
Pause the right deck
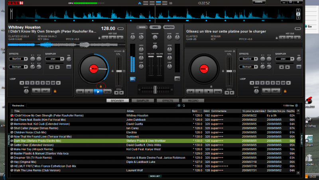[x=199, y=92]
